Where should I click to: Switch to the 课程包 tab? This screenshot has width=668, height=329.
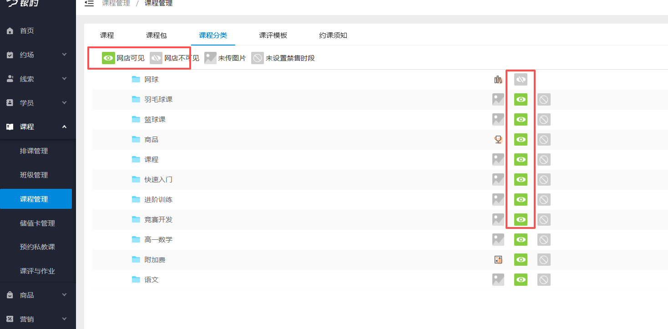click(x=157, y=35)
